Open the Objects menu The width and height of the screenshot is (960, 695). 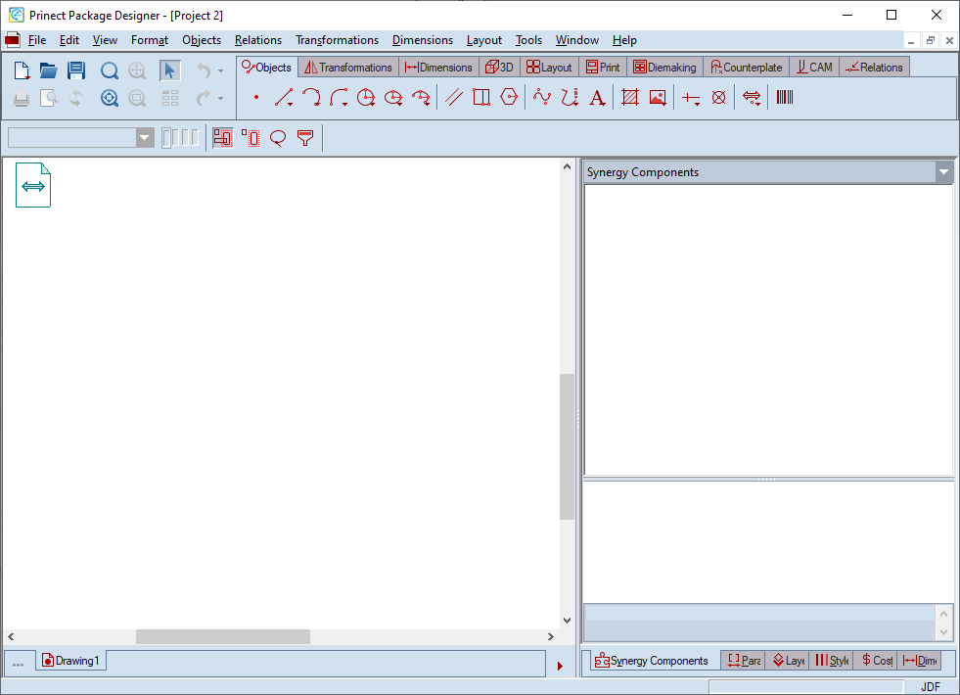point(202,40)
